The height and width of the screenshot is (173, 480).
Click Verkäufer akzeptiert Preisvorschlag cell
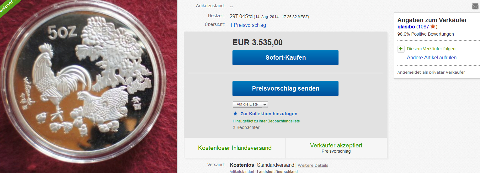[x=336, y=148]
